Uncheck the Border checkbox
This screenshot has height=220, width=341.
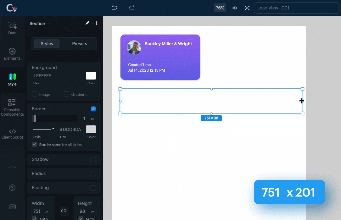point(93,109)
